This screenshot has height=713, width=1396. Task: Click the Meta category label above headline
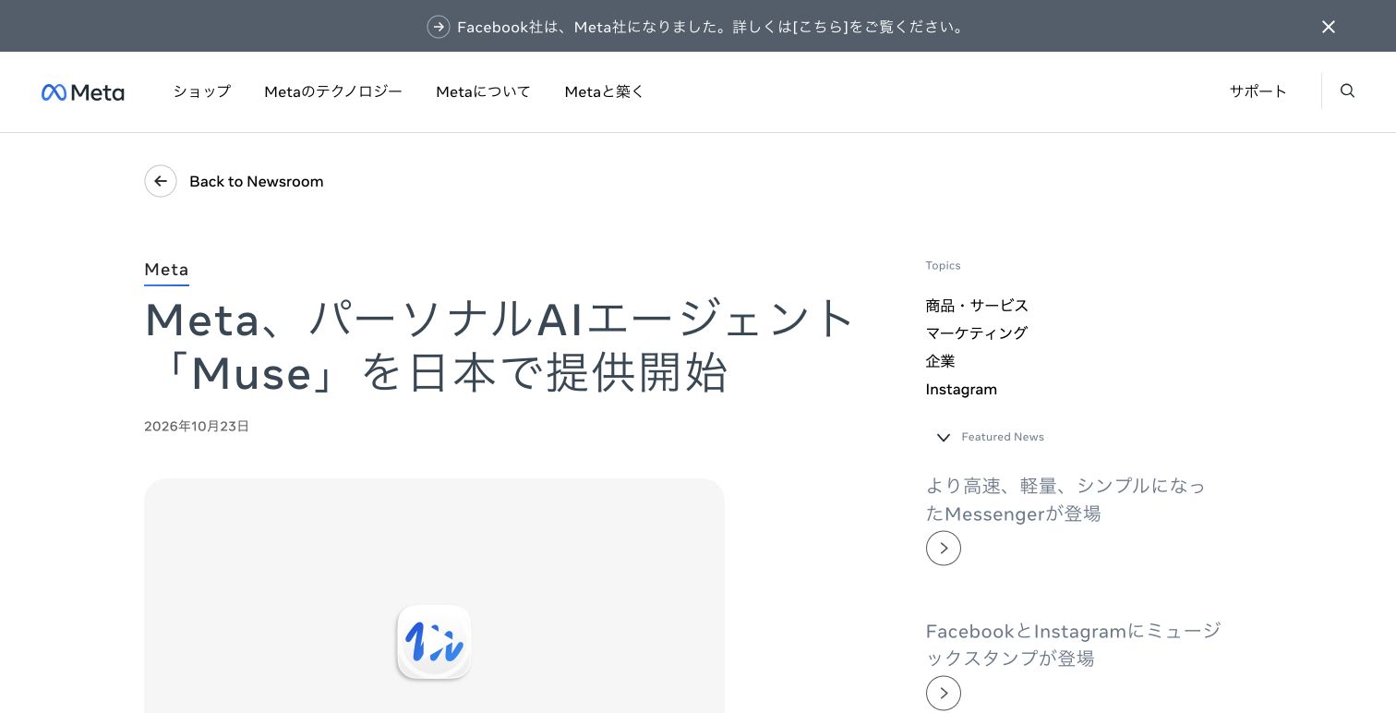coord(166,270)
